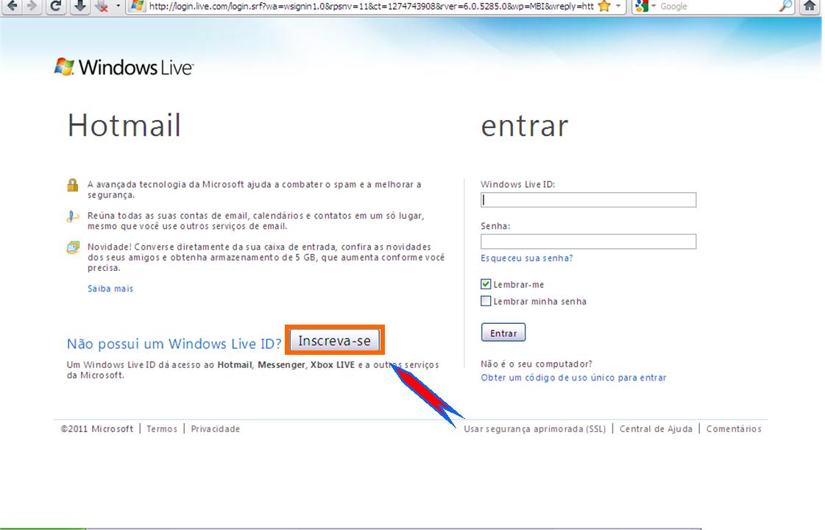Open the Termos footer link
This screenshot has height=530, width=825.
pos(162,429)
